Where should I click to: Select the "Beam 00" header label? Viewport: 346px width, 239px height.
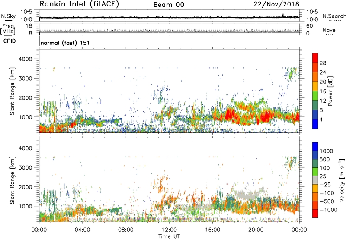[169, 5]
